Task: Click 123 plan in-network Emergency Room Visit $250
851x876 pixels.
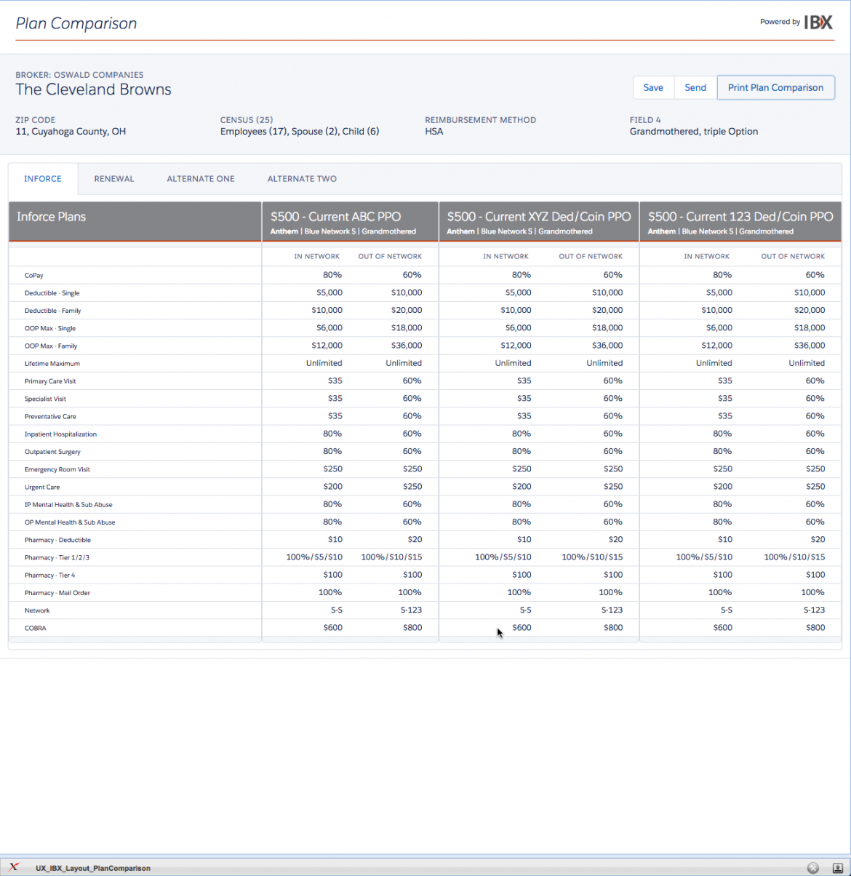Action: [723, 469]
